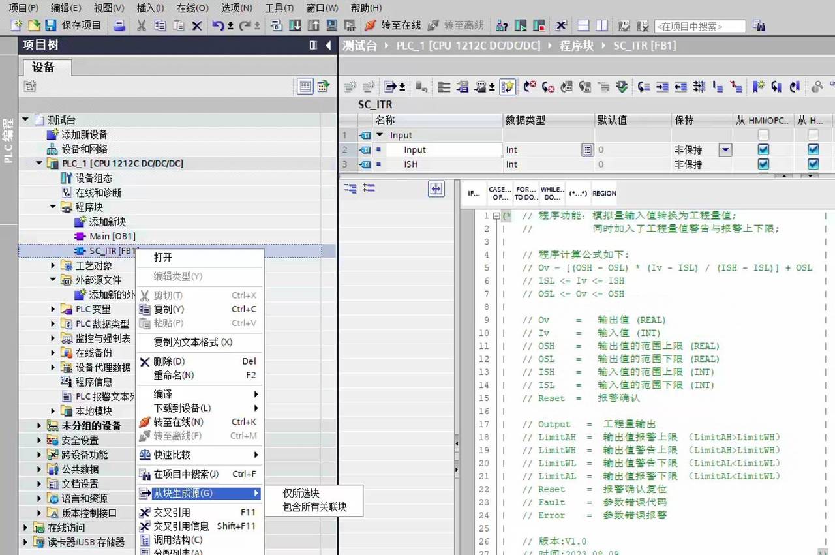Open the 在线(O) menu in menu bar

(x=192, y=8)
